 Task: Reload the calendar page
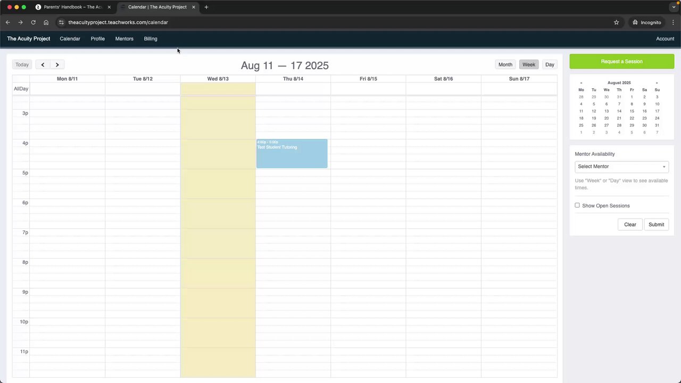pos(33,22)
